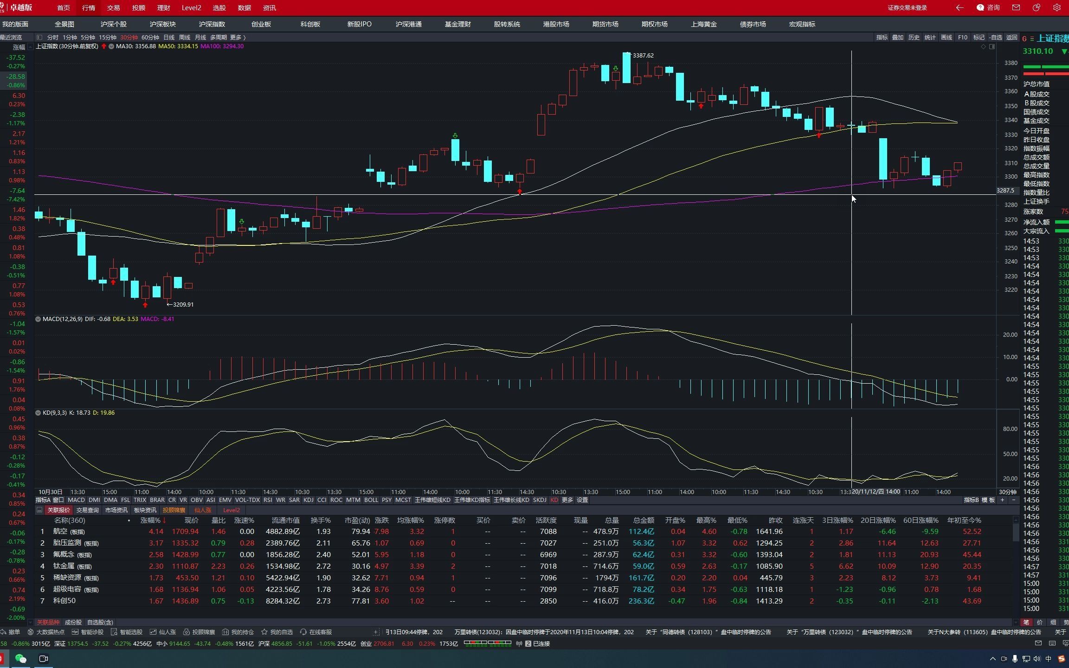The height and width of the screenshot is (668, 1069).
Task: Click the diamond marker icon at chart corner
Action: [x=983, y=46]
